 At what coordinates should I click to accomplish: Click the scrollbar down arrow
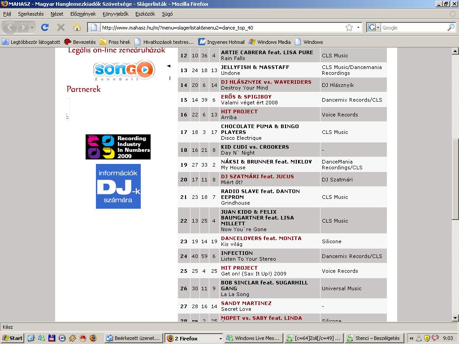pos(455,318)
